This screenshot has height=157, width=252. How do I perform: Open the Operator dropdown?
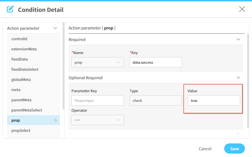point(98,120)
